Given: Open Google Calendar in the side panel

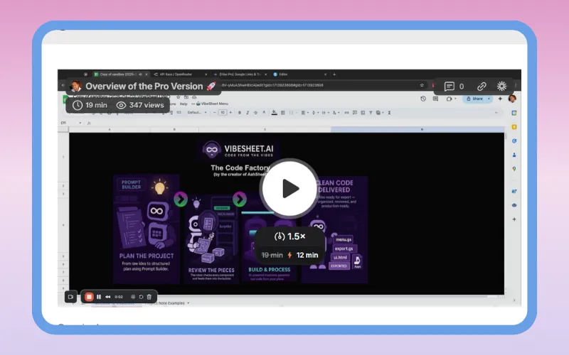Looking at the screenshot, I should point(514,113).
